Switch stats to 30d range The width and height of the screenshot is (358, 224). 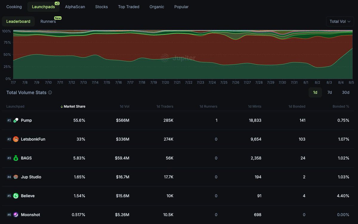[x=345, y=92]
